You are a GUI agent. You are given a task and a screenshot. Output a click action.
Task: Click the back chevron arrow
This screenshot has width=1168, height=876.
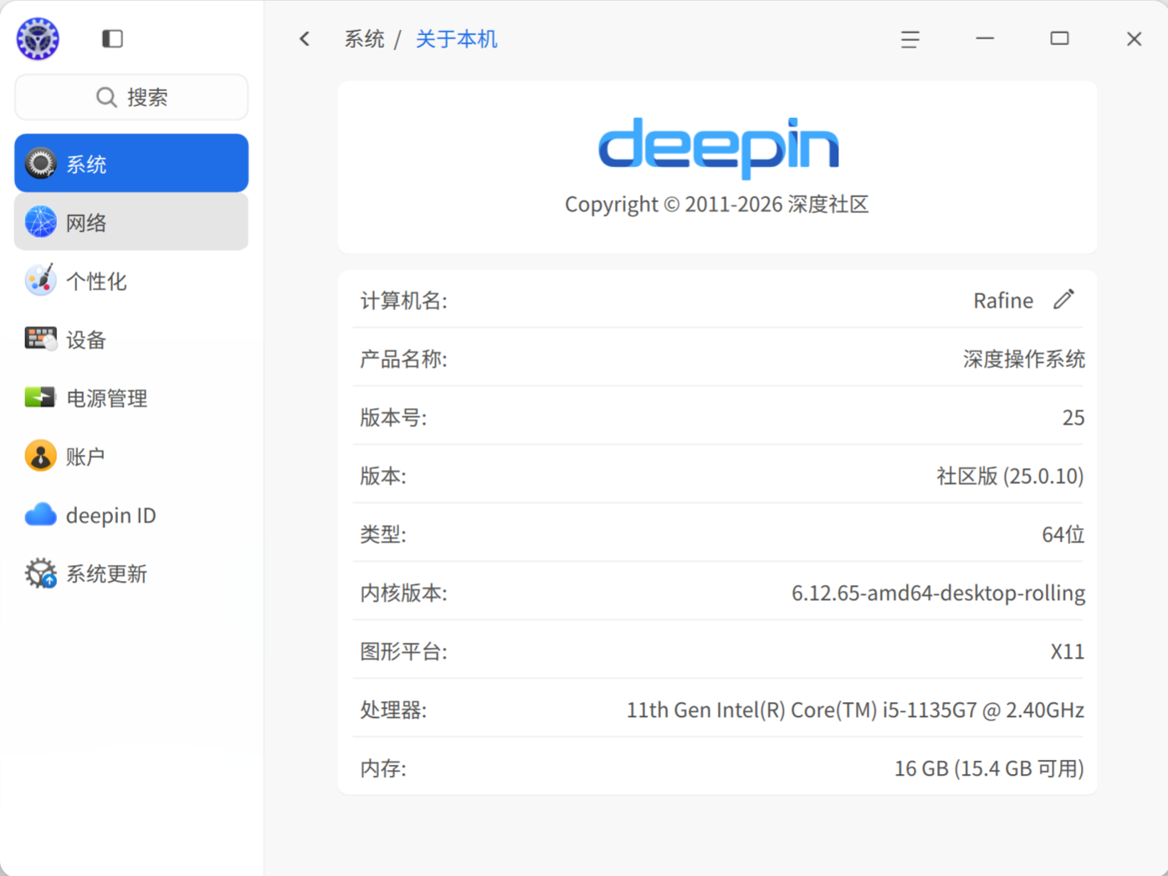point(304,38)
